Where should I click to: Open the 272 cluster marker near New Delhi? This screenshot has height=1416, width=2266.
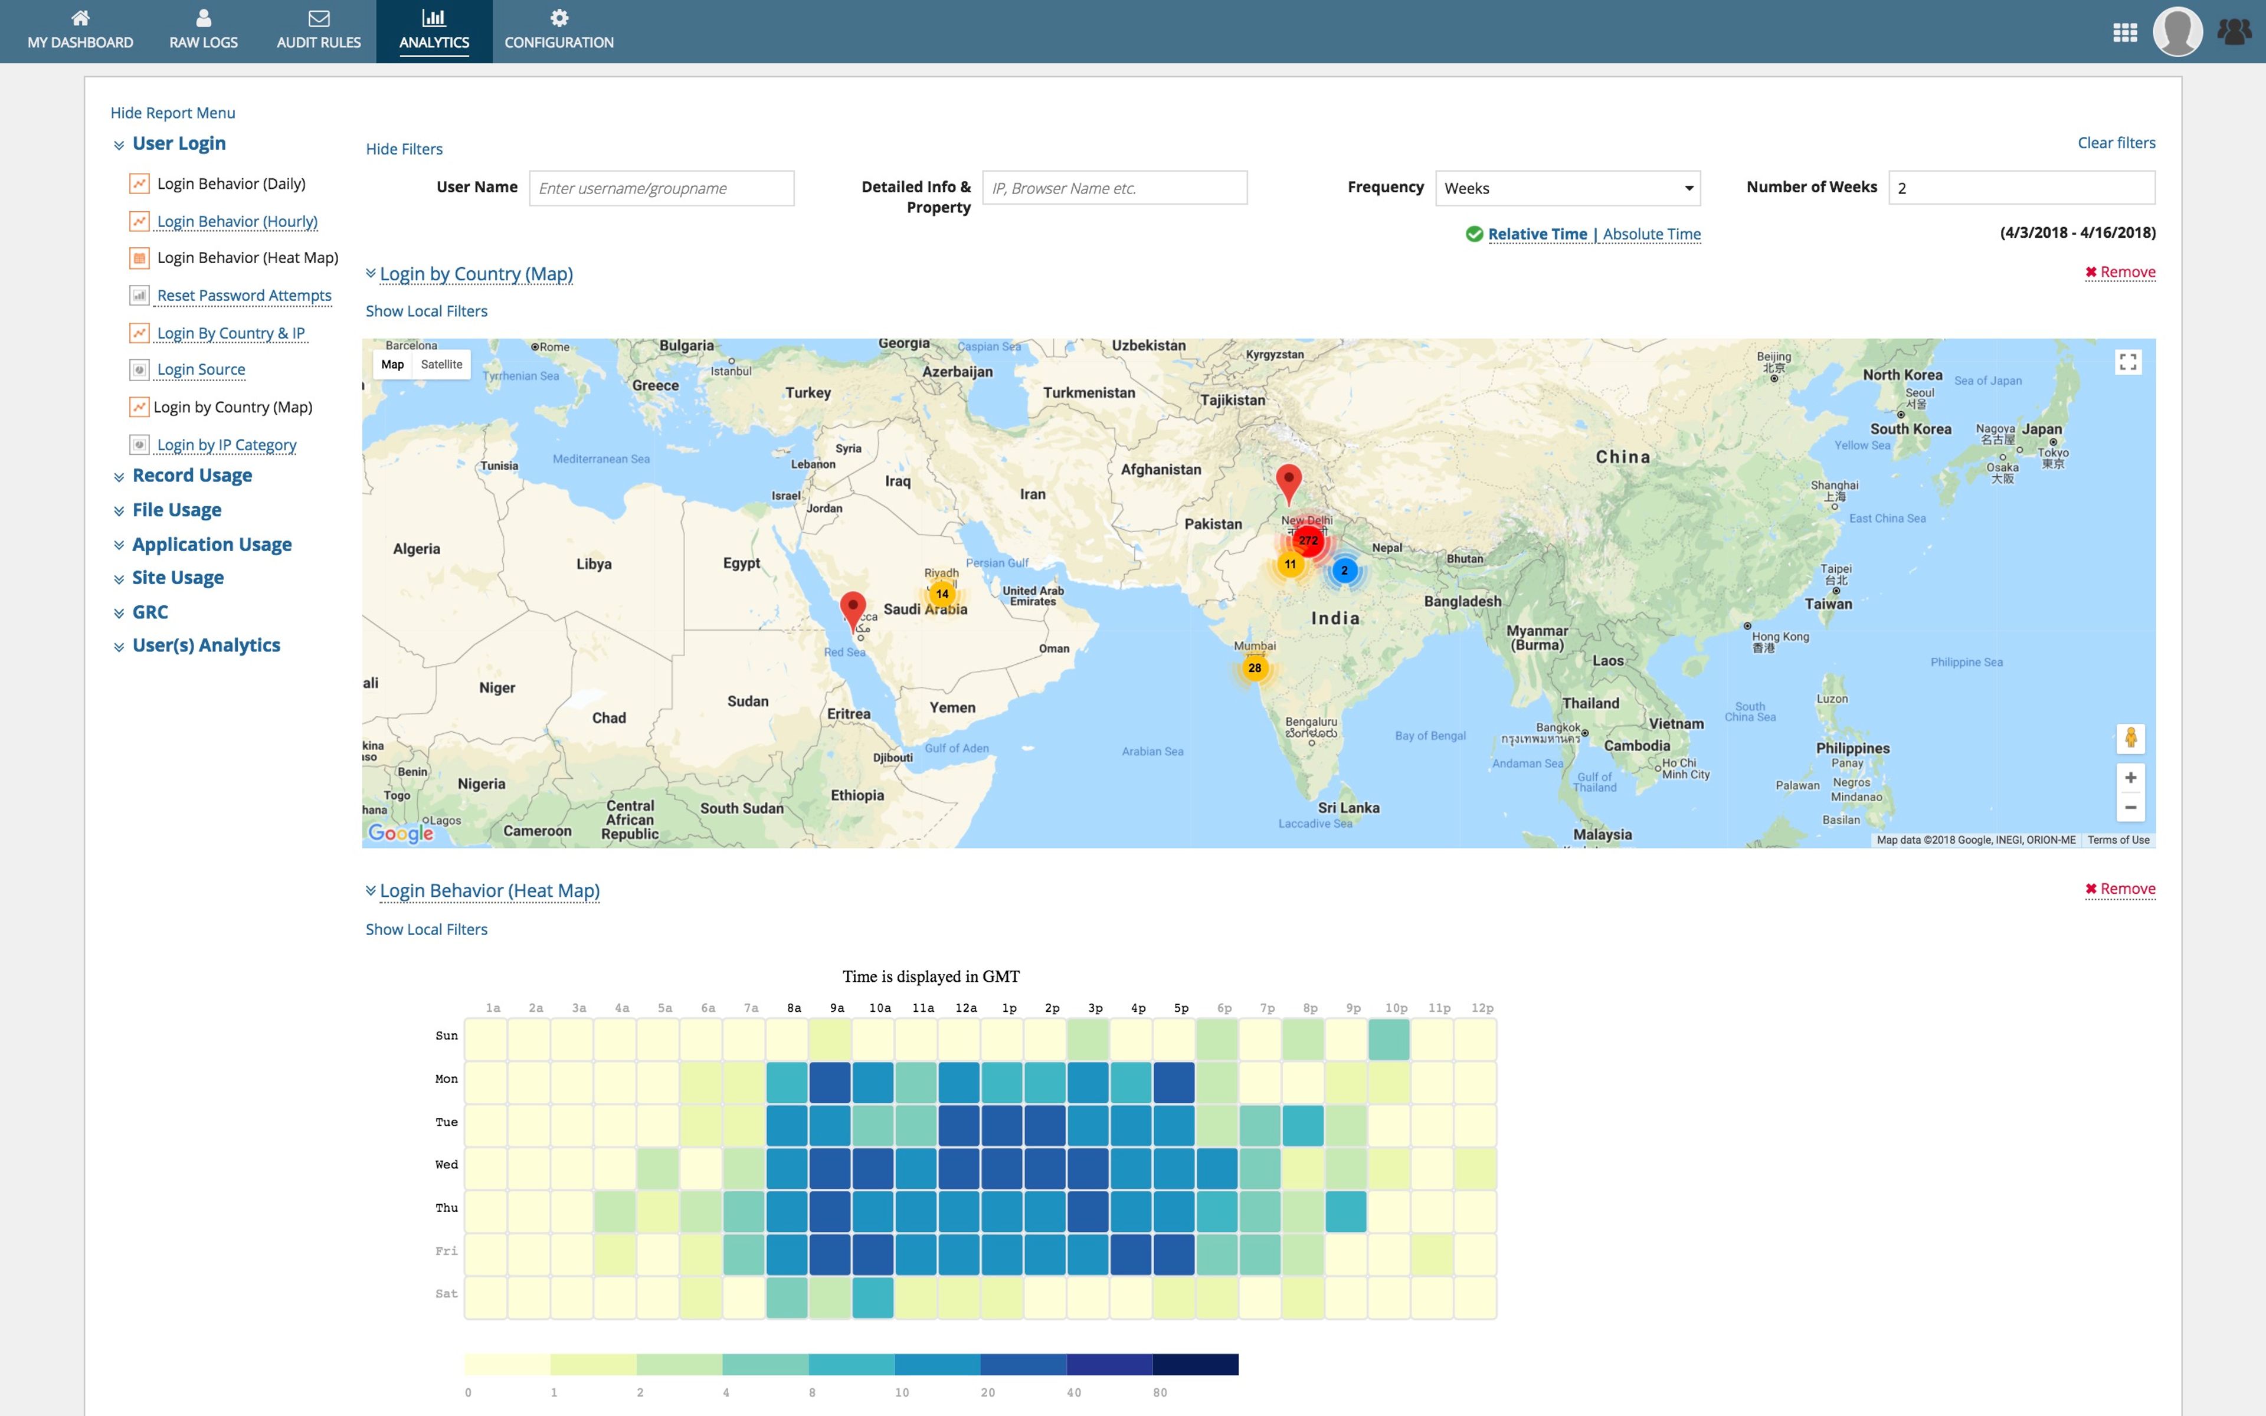coord(1308,540)
